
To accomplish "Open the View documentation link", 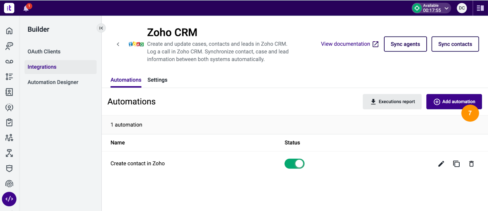I will [x=350, y=44].
